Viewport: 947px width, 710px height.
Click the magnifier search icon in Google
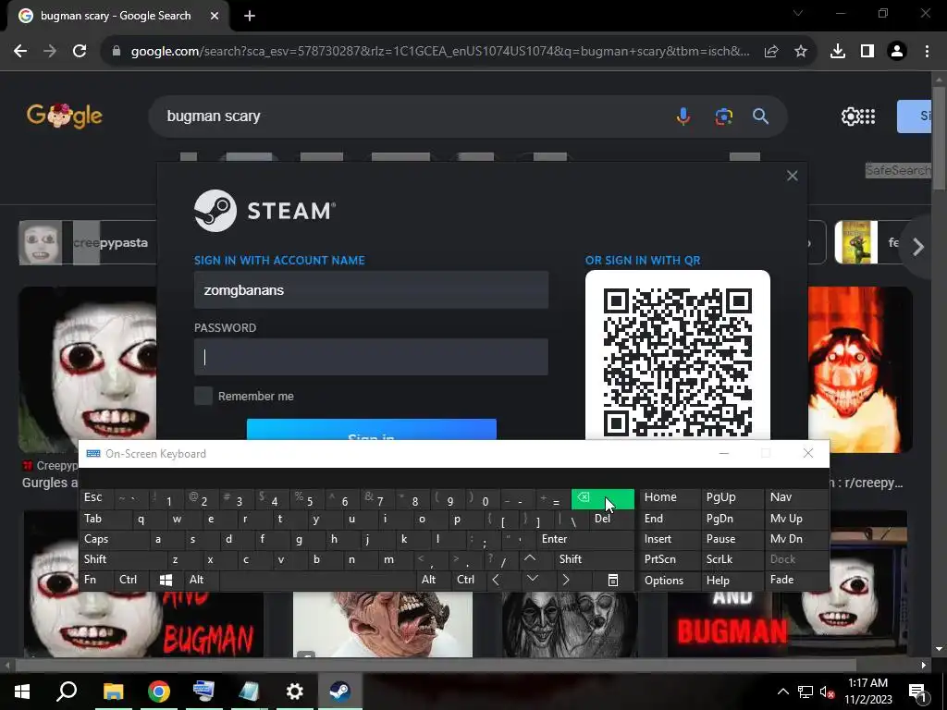(x=760, y=116)
